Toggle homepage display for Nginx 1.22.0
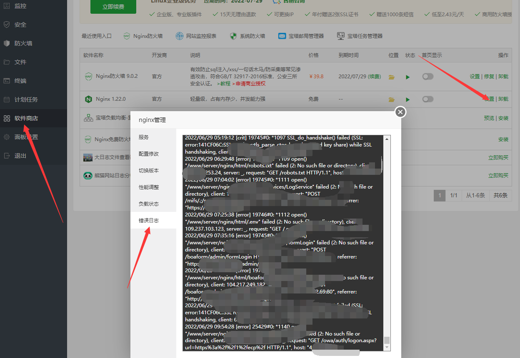Image resolution: width=520 pixels, height=358 pixels. (x=427, y=99)
